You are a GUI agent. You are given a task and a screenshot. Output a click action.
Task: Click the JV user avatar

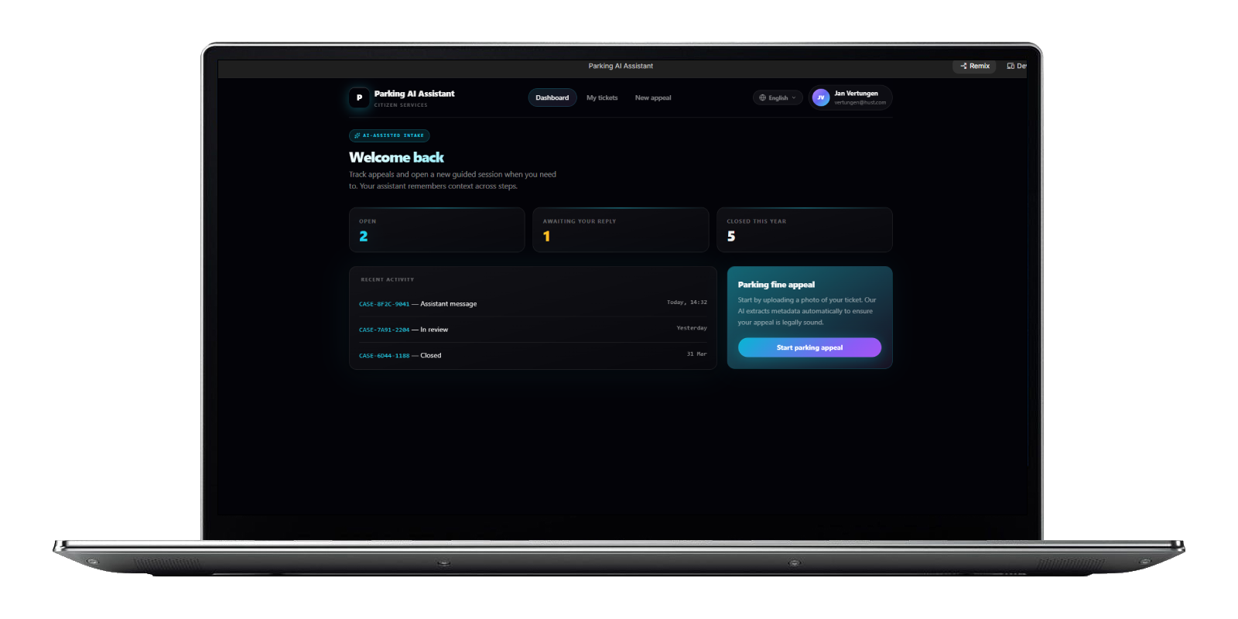point(821,97)
